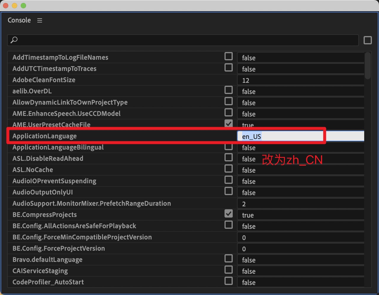
Task: Enable the AME.EnhanceSpeech.UseCCDModel checkbox
Action: pos(229,112)
